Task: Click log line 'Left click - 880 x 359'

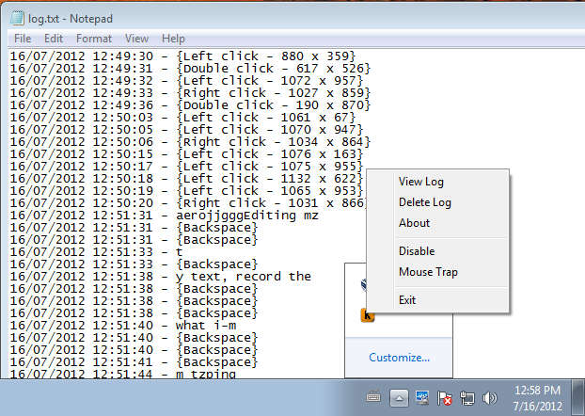Action: [182, 56]
